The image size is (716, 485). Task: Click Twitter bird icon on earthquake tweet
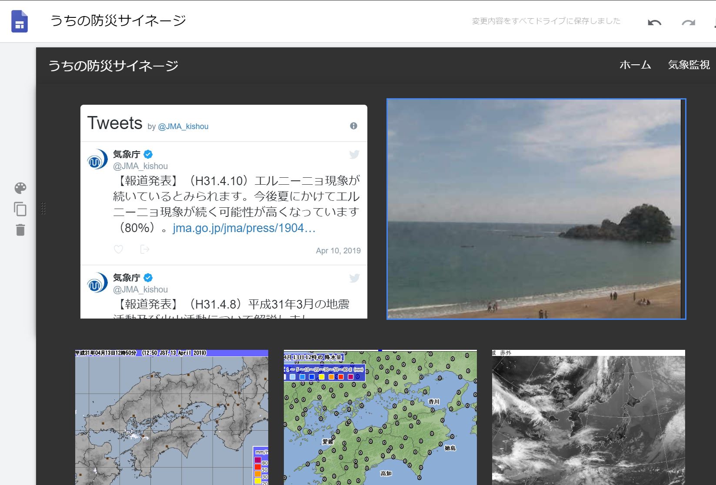point(354,278)
